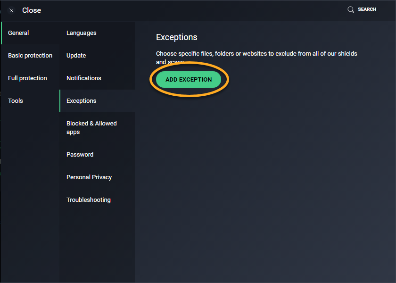Go to the Languages section
Image resolution: width=396 pixels, height=283 pixels.
coord(81,33)
